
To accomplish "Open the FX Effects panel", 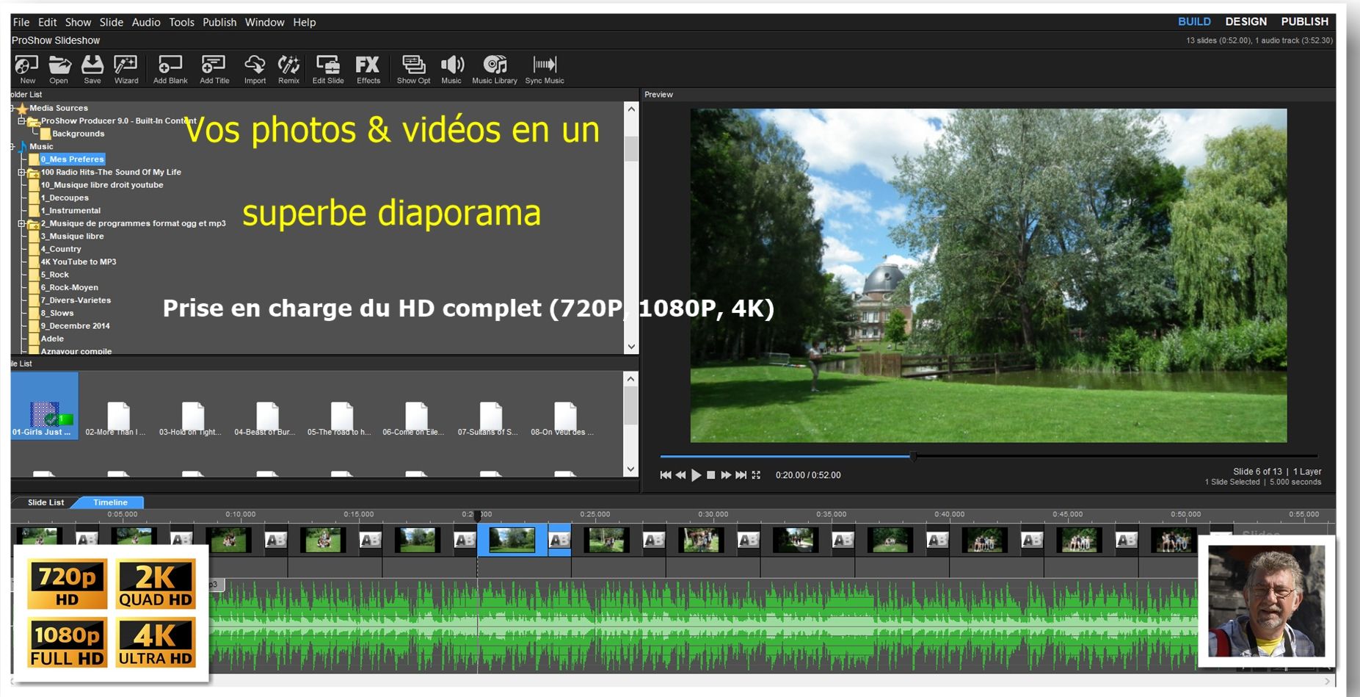I will click(368, 69).
